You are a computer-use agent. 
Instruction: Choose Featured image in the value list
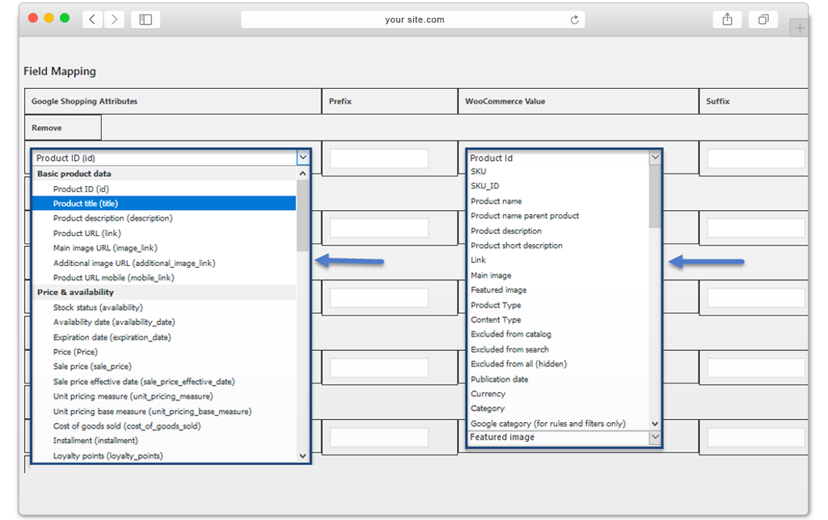pyautogui.click(x=498, y=290)
